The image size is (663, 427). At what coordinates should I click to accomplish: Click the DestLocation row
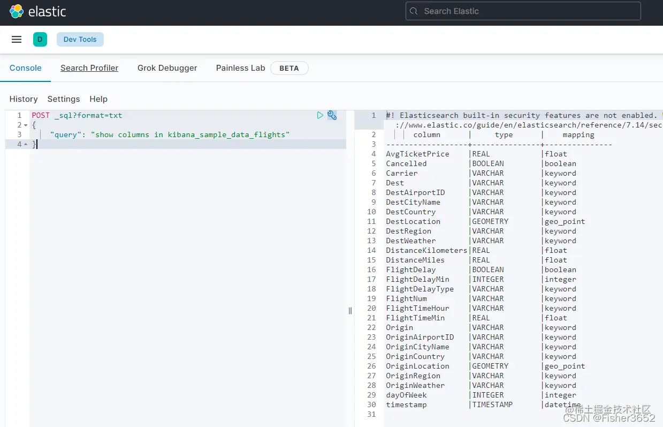[x=485, y=221]
